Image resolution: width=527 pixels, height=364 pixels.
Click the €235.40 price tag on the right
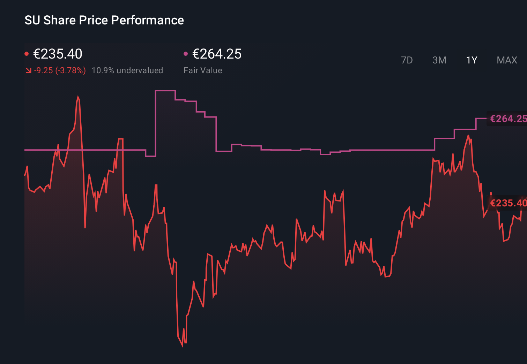[508, 203]
